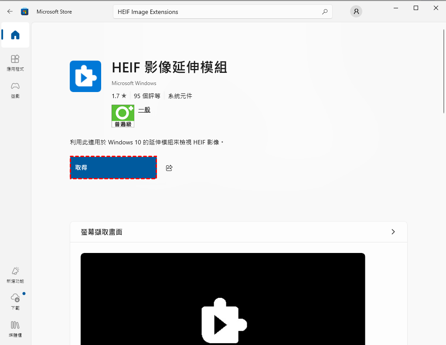Open 應用程式 (Apps) section in sidebar
Viewport: 446px width, 345px height.
click(15, 62)
